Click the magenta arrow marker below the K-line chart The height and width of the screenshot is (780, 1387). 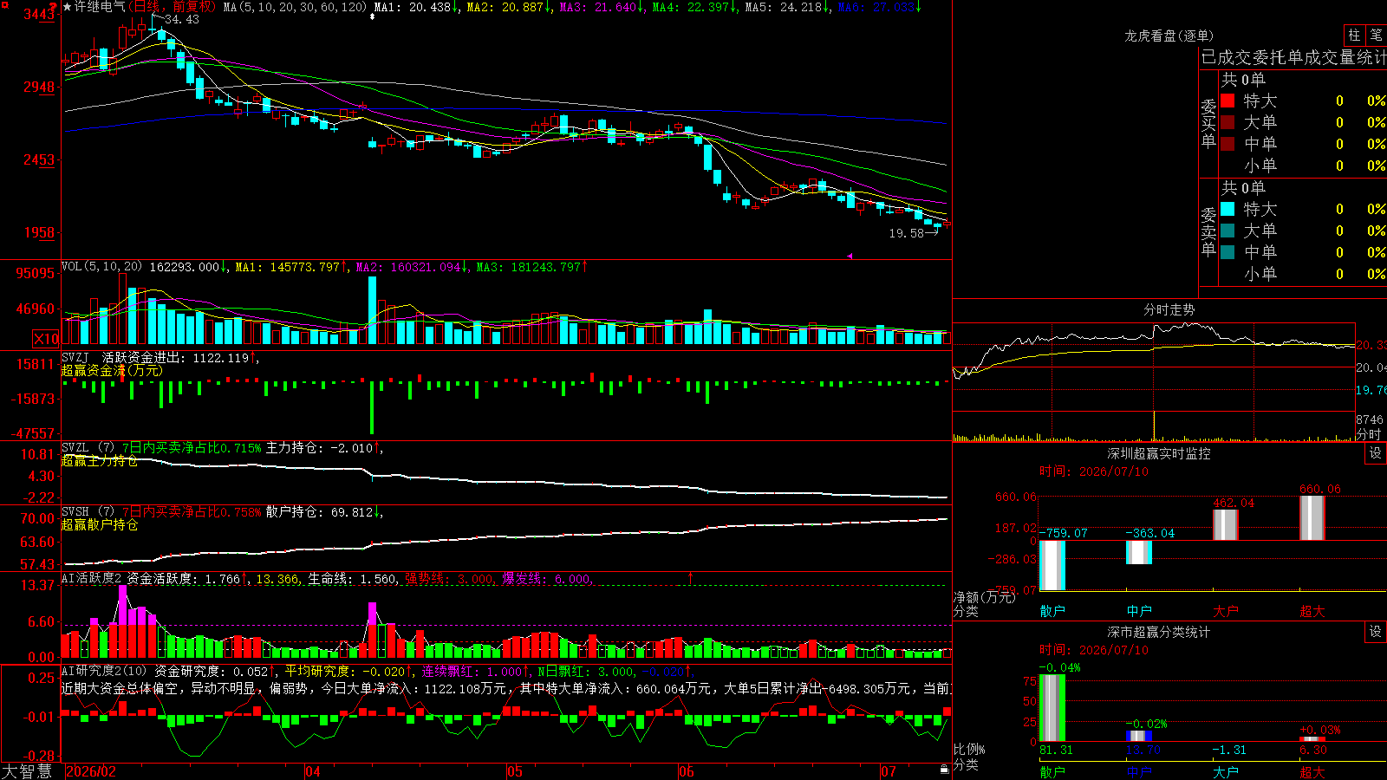850,256
